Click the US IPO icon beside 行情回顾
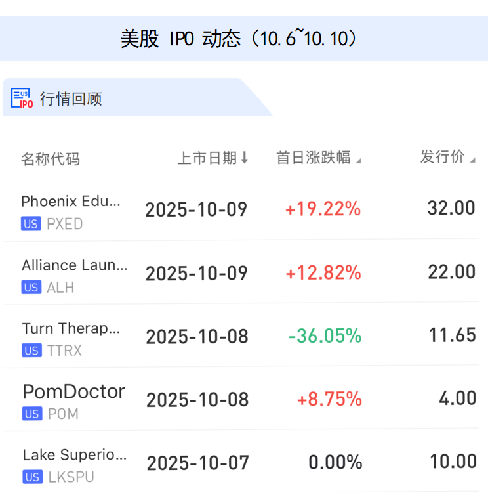The image size is (488, 495). click(x=22, y=98)
